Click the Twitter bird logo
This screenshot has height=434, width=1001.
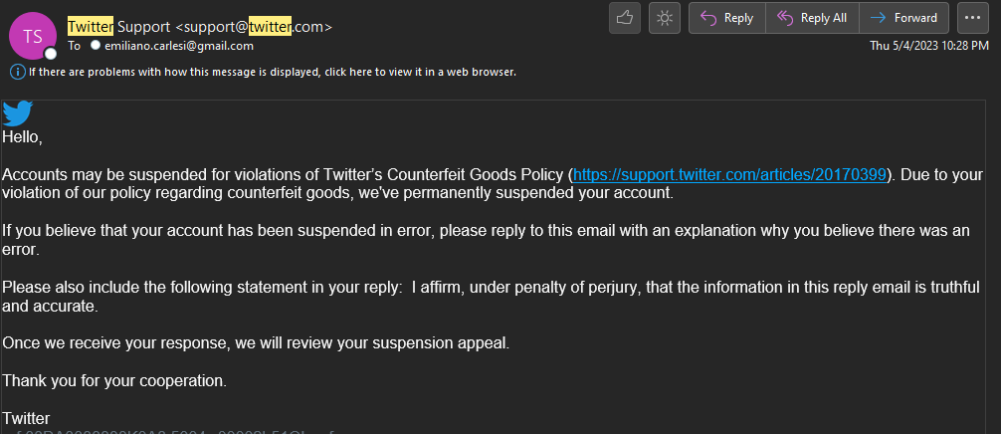click(18, 112)
